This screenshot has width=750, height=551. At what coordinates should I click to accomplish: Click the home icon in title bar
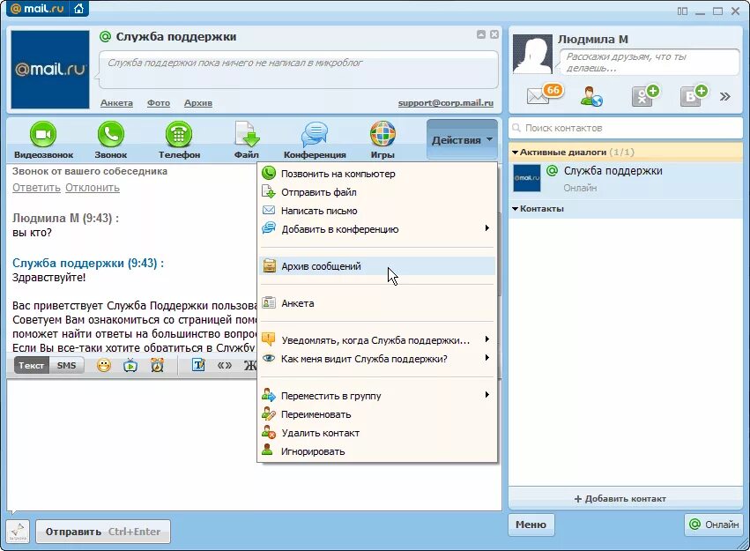pyautogui.click(x=79, y=9)
